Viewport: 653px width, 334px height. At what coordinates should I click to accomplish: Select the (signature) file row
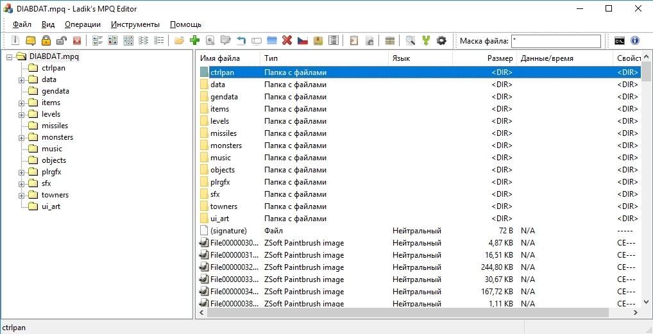pyautogui.click(x=418, y=231)
